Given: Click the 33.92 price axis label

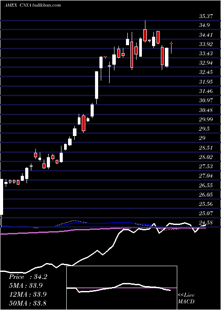Looking at the screenshot, I should pyautogui.click(x=206, y=44).
